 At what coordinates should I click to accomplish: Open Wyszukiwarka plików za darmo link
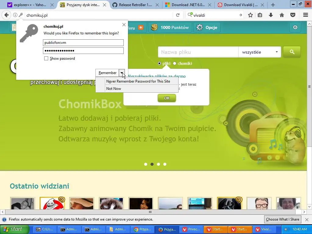tap(156, 76)
